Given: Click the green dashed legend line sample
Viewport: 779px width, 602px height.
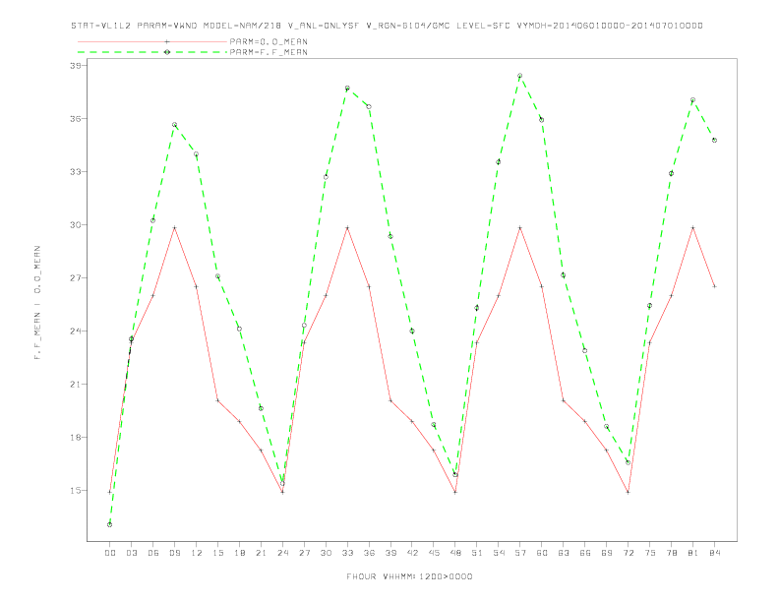Looking at the screenshot, I should pyautogui.click(x=152, y=52).
